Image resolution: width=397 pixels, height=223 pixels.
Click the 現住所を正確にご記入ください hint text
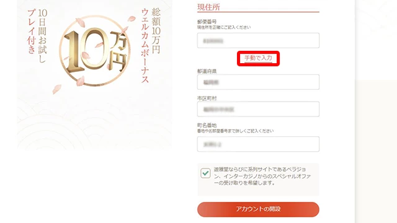pos(224,27)
